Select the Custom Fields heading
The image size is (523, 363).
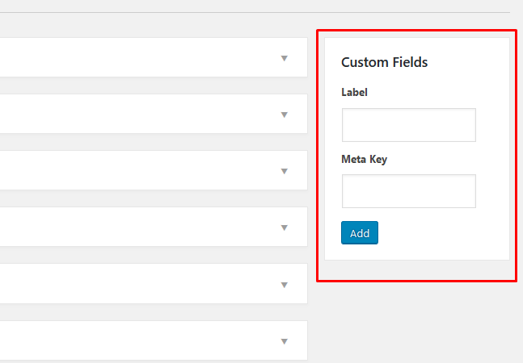click(384, 62)
